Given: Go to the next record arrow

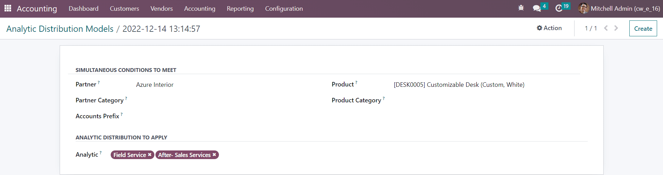Looking at the screenshot, I should click(x=616, y=28).
